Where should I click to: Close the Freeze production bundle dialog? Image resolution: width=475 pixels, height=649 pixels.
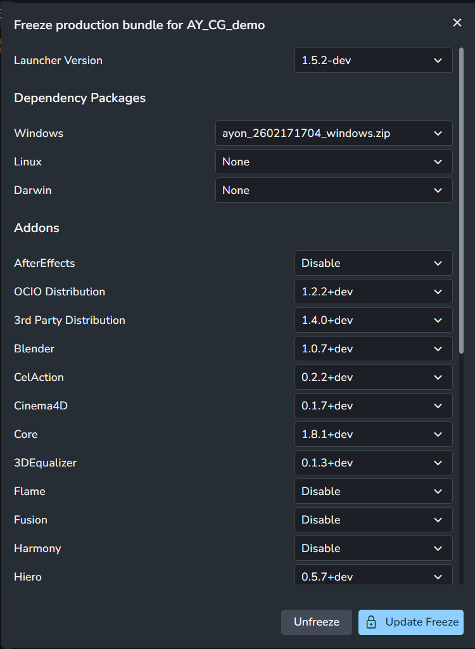[x=457, y=22]
